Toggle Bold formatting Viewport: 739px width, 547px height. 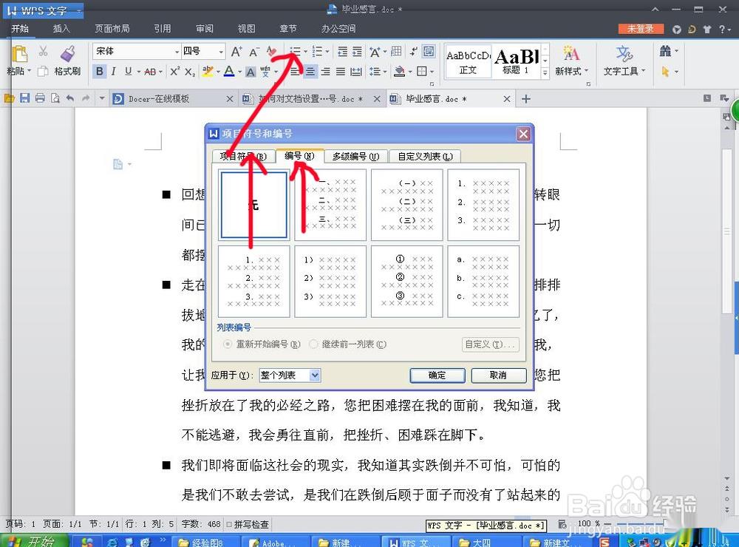coord(100,71)
